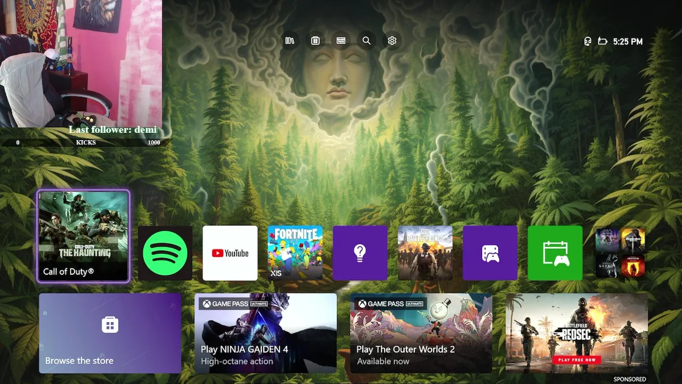Launch the Call of Duty tile
This screenshot has height=384, width=682.
84,236
